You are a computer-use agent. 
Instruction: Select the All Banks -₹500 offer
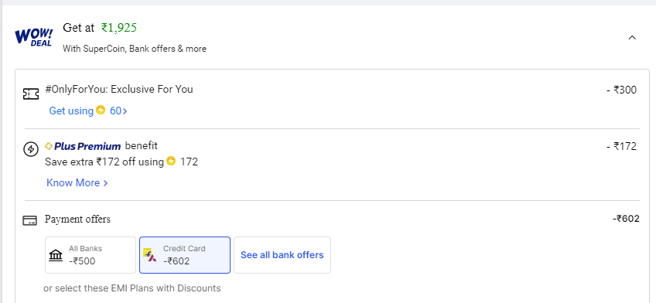tap(91, 255)
